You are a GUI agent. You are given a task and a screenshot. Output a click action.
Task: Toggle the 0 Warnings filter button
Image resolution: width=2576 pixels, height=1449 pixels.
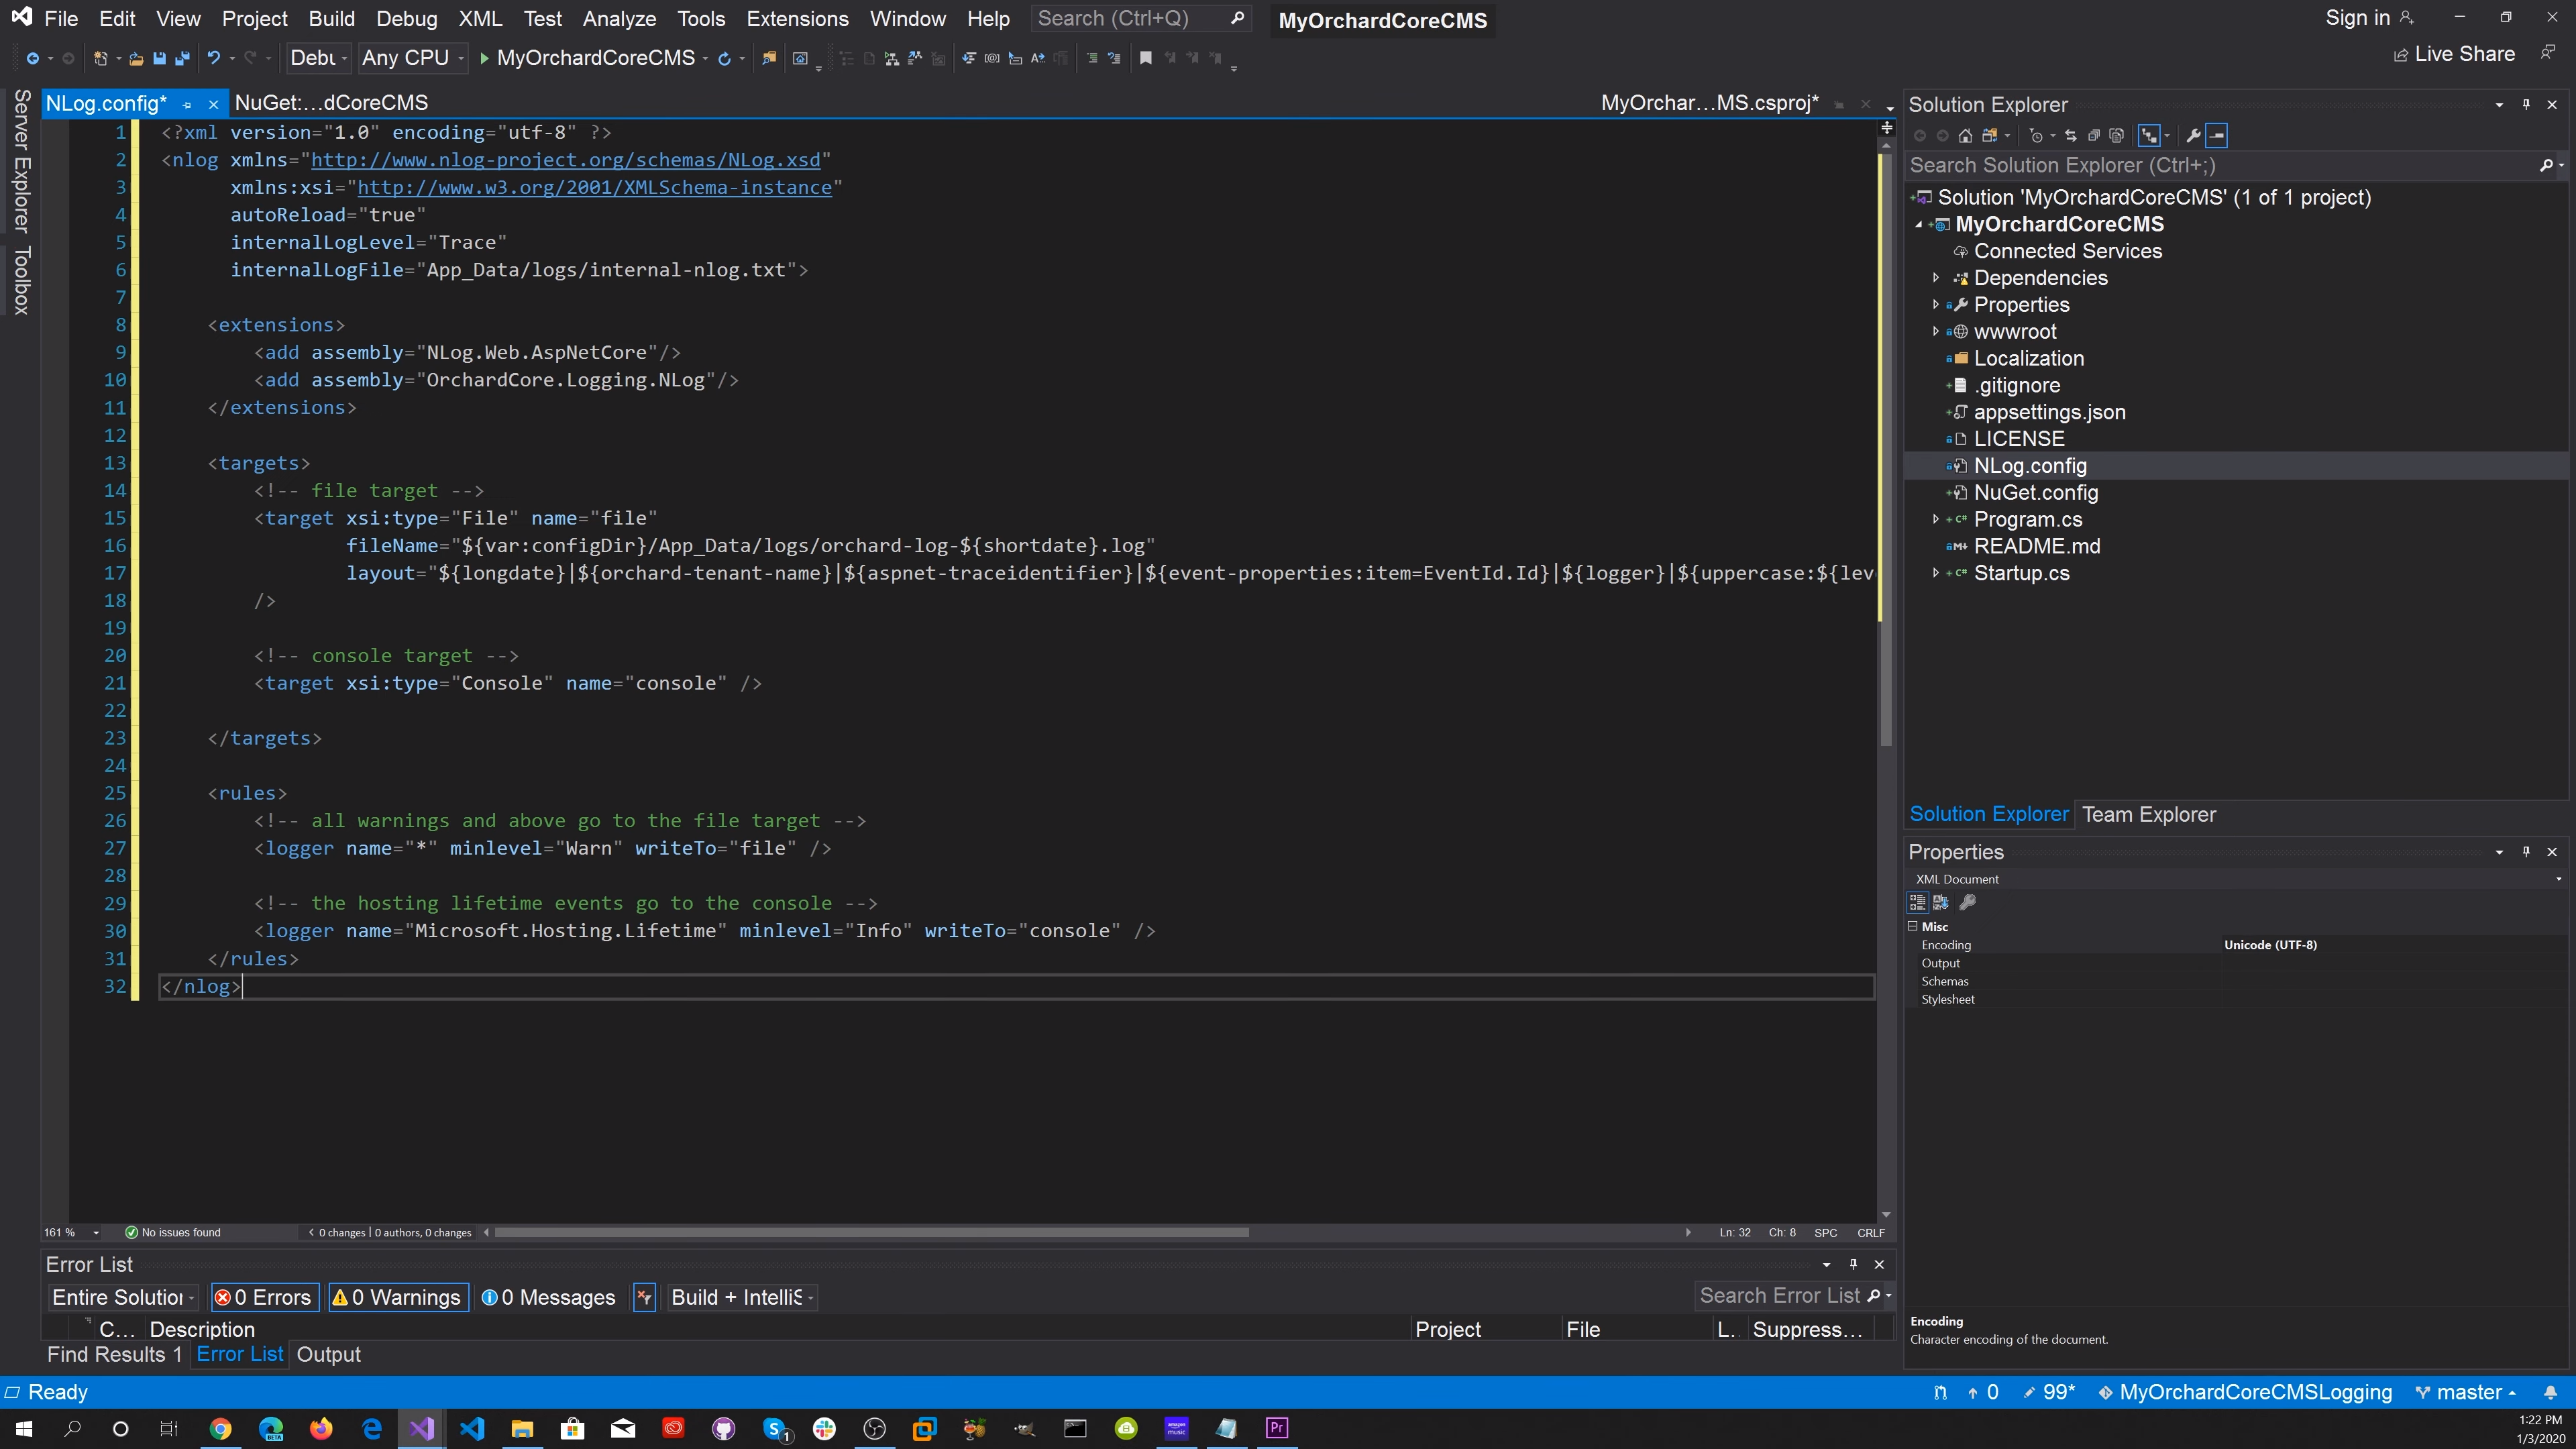tap(399, 1297)
